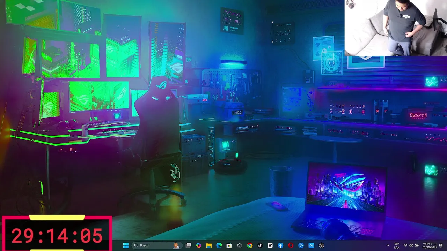The height and width of the screenshot is (251, 447).
Task: Open Facebook from taskbar
Action: 280,245
